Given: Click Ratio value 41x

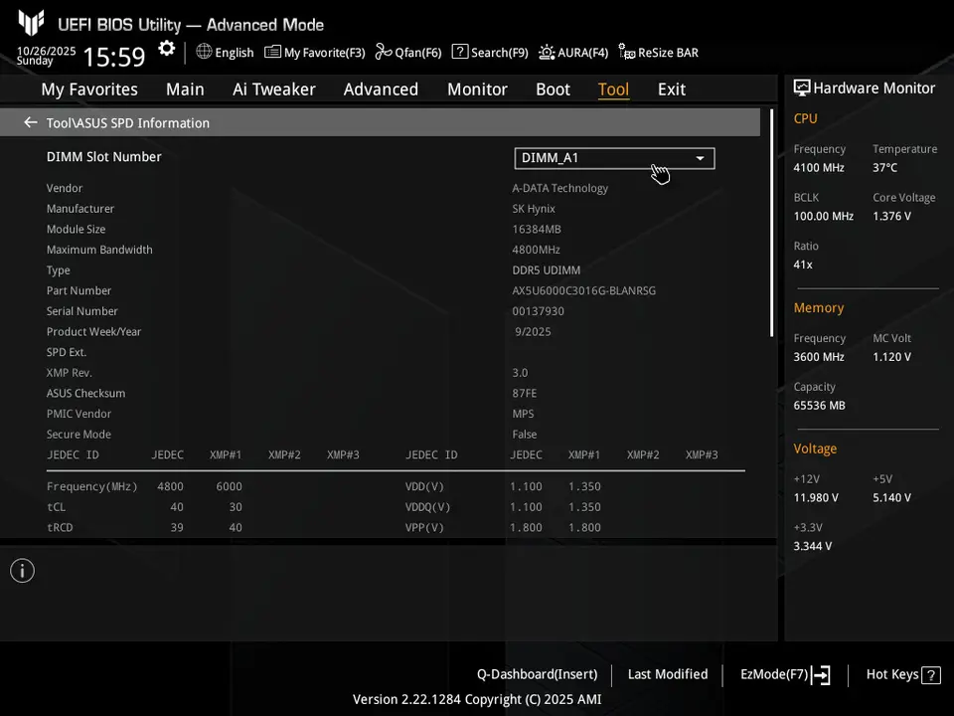Looking at the screenshot, I should 803,265.
